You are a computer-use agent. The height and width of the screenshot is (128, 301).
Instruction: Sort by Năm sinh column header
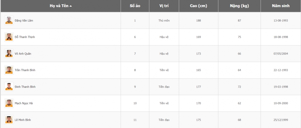click(281, 6)
